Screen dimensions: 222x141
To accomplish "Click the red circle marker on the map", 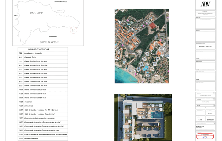I will [x=73, y=30].
